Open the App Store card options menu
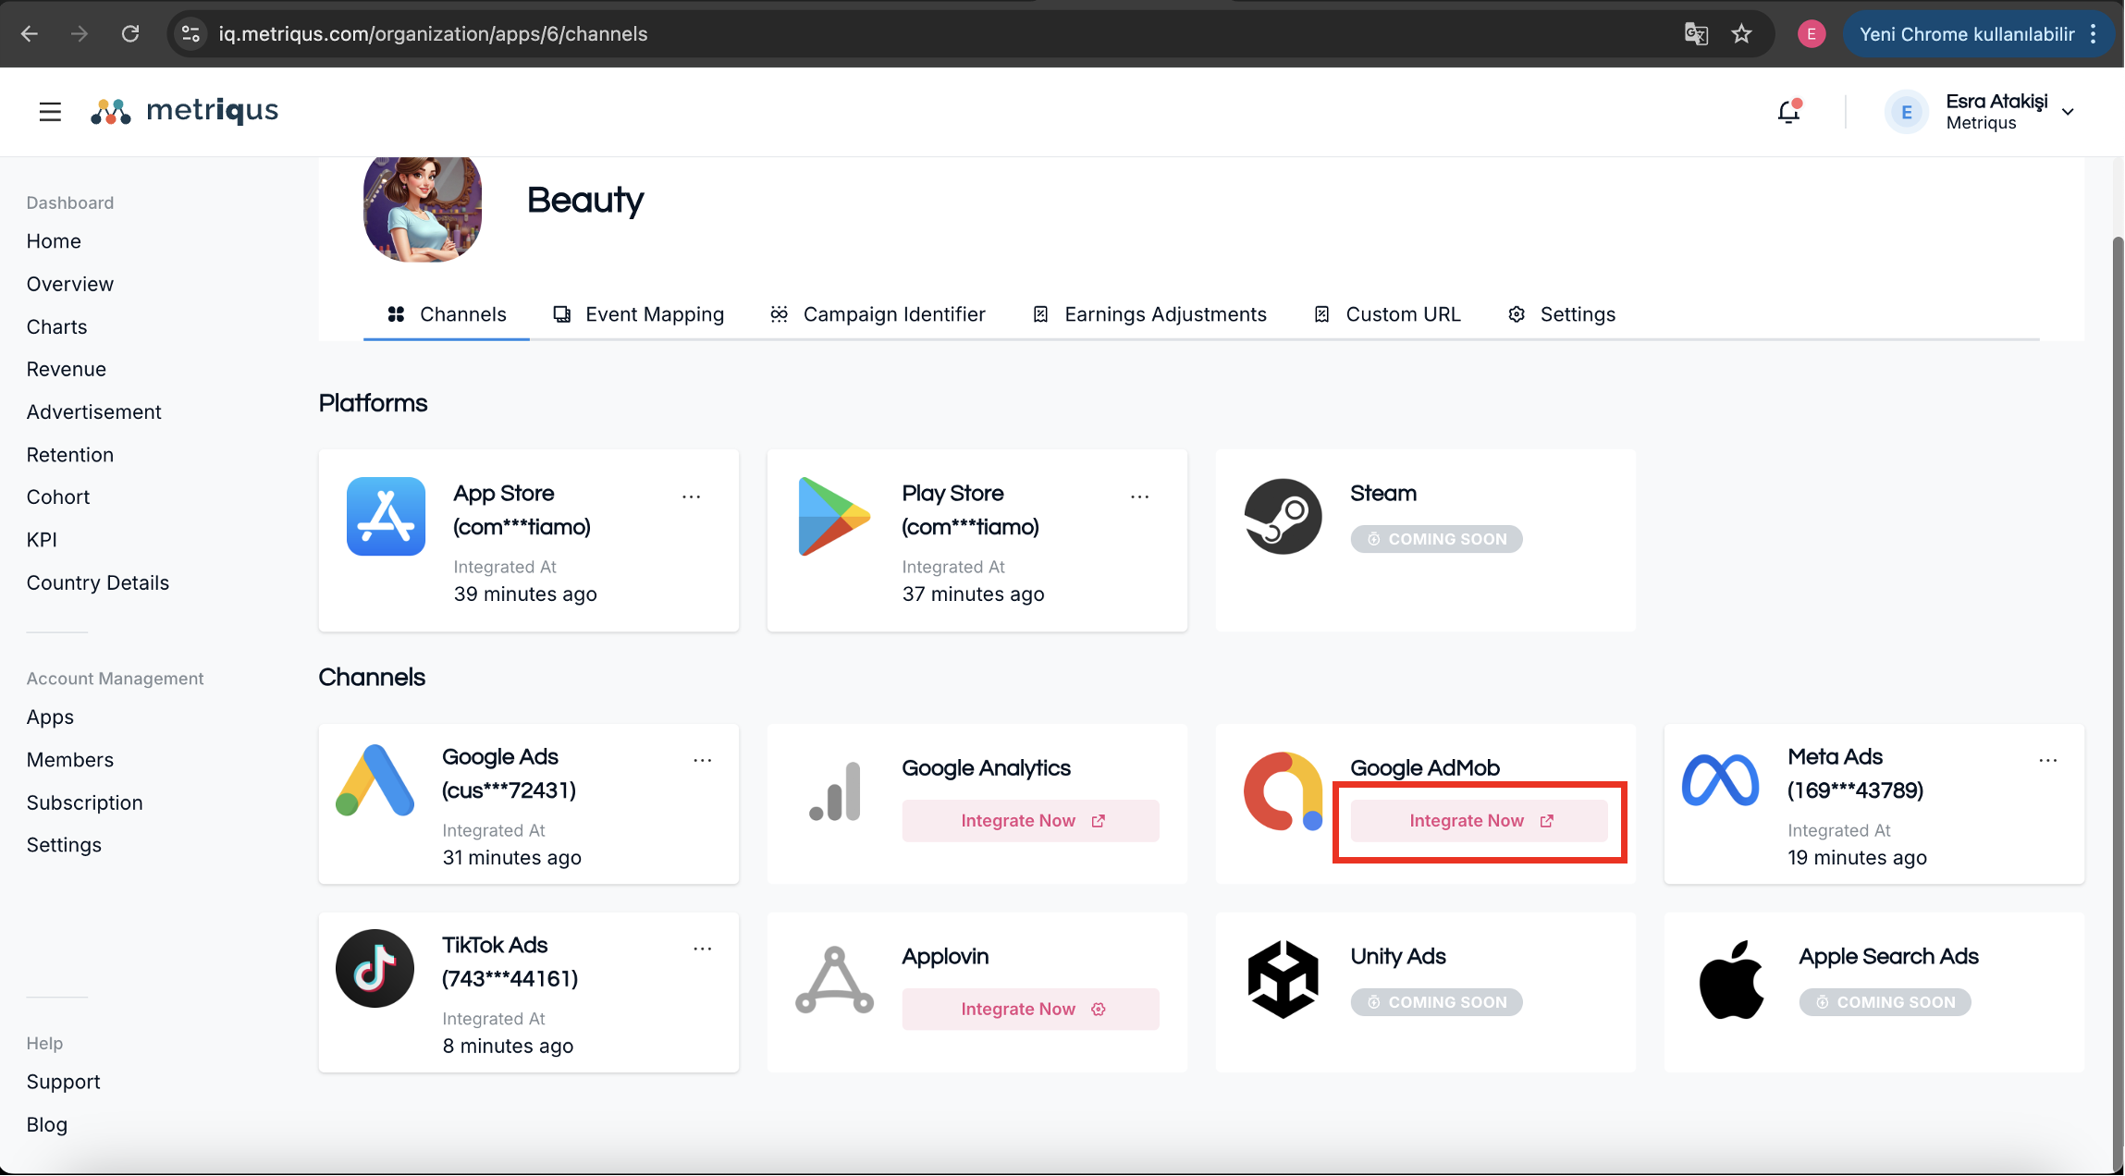2125x1176 pixels. [x=691, y=497]
